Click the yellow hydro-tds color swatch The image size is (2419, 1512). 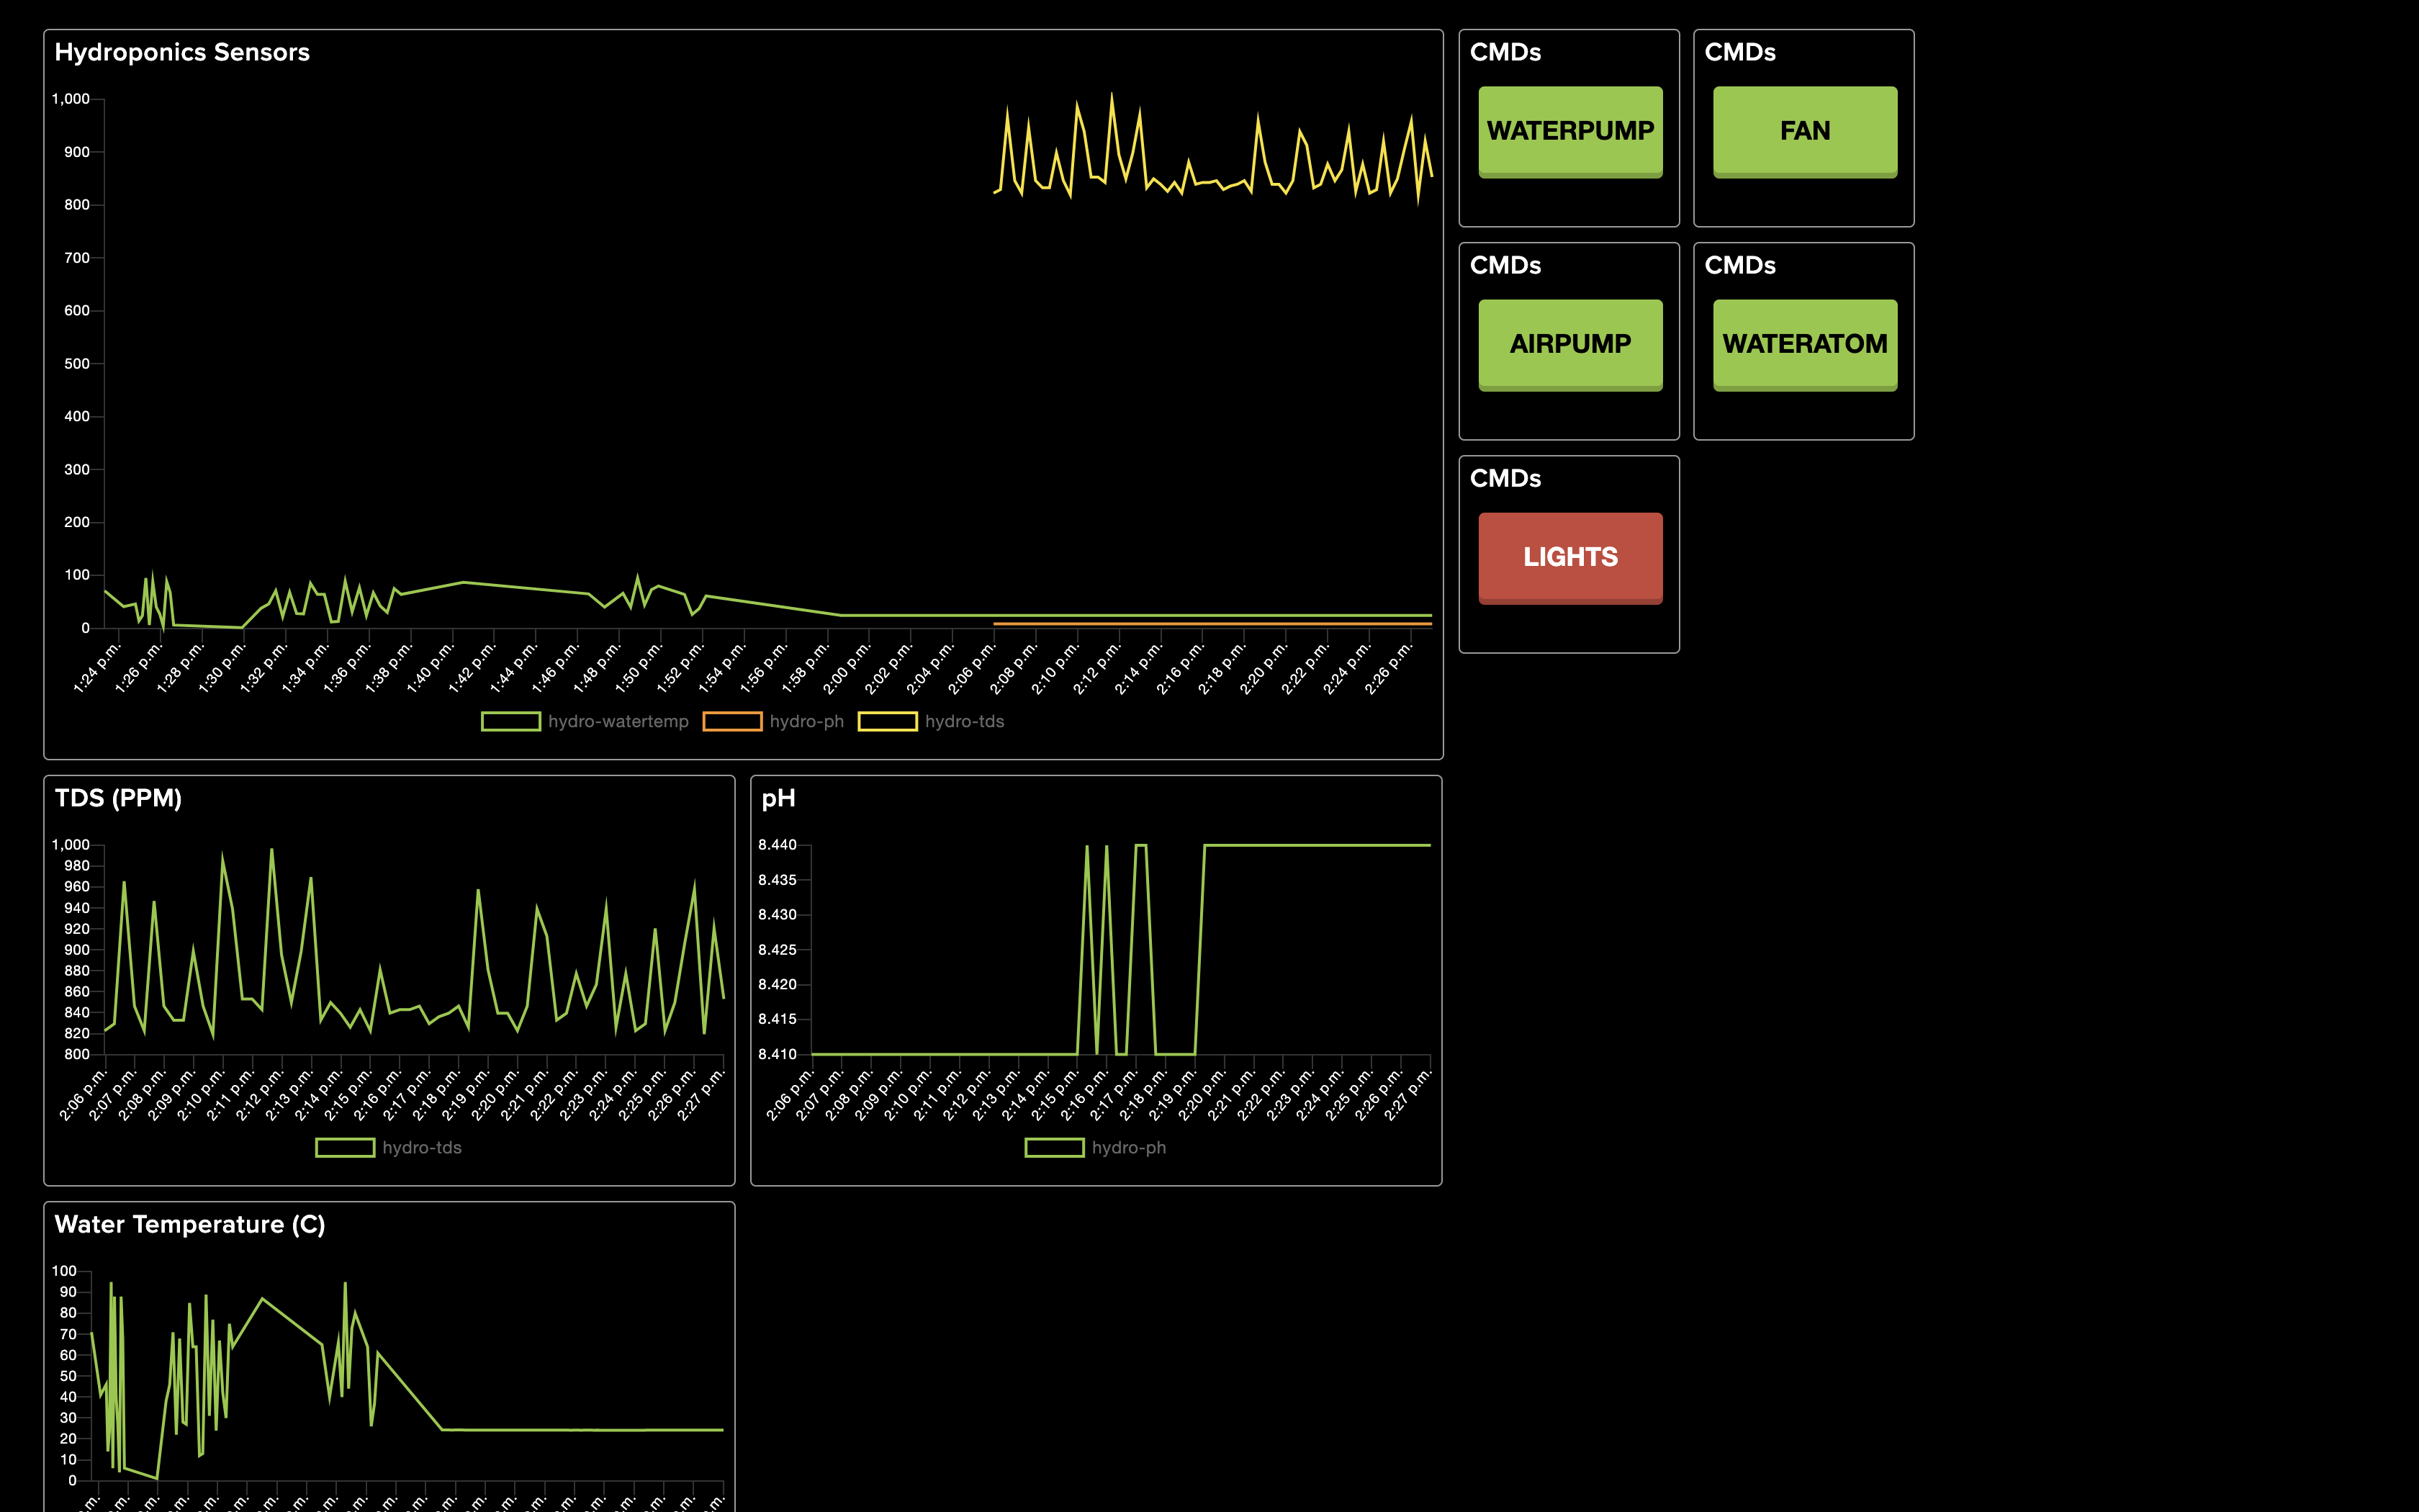point(888,721)
